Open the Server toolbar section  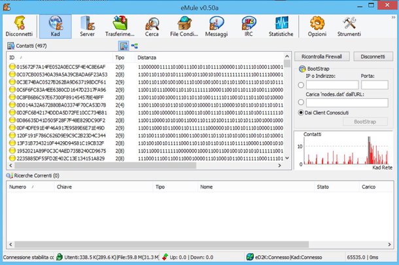[87, 26]
